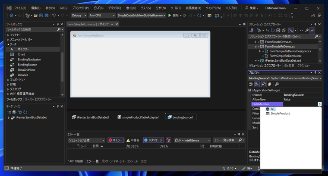The image size is (328, 176).
Task: Add new data source in Data Sources panel
Action: click(9, 112)
